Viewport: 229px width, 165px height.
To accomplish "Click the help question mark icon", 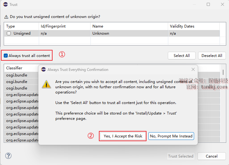I will (9, 156).
